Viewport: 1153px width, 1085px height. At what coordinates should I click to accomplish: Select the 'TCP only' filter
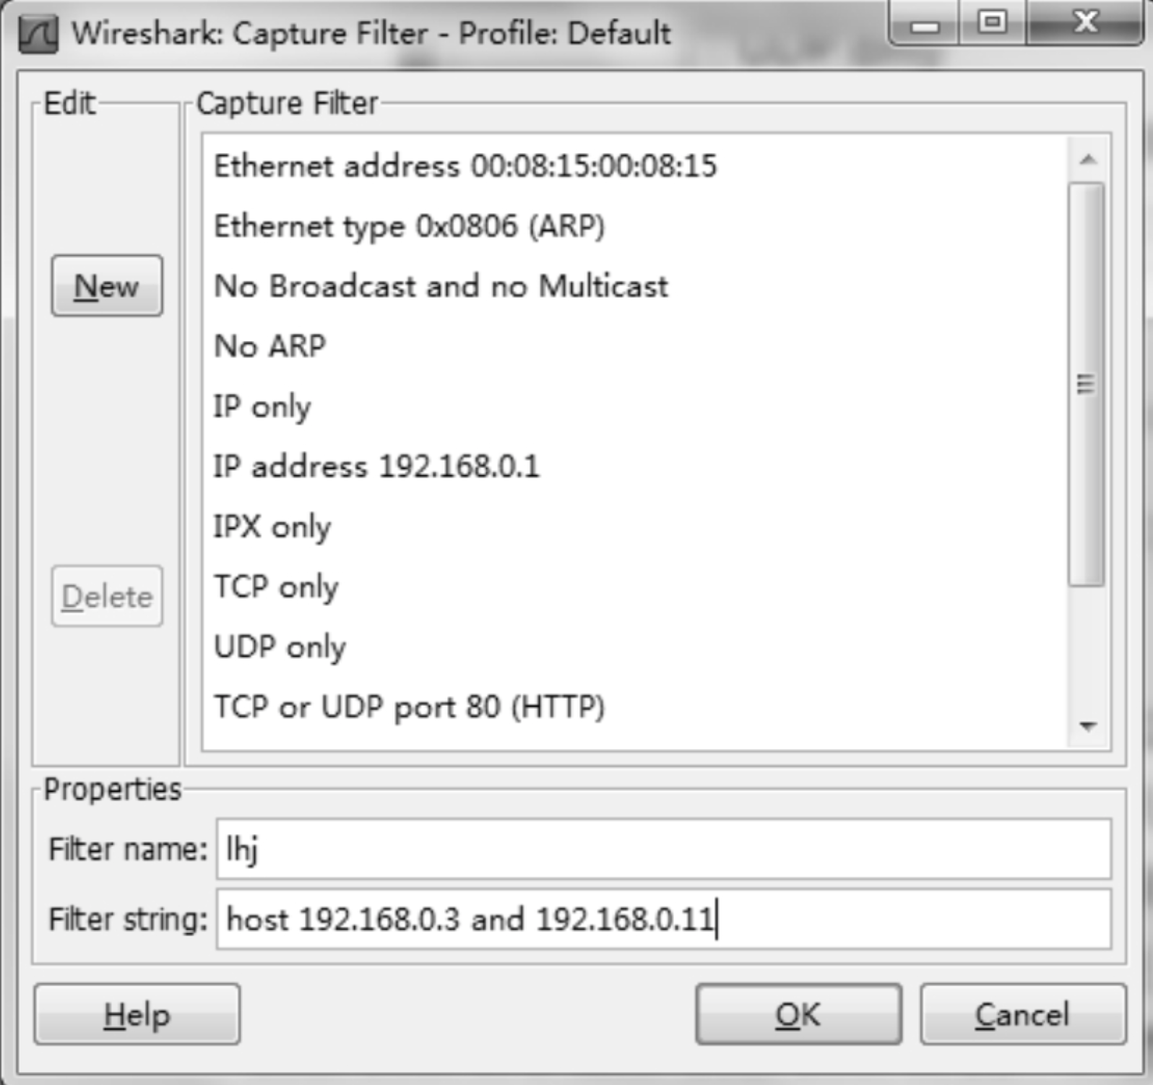[634, 586]
